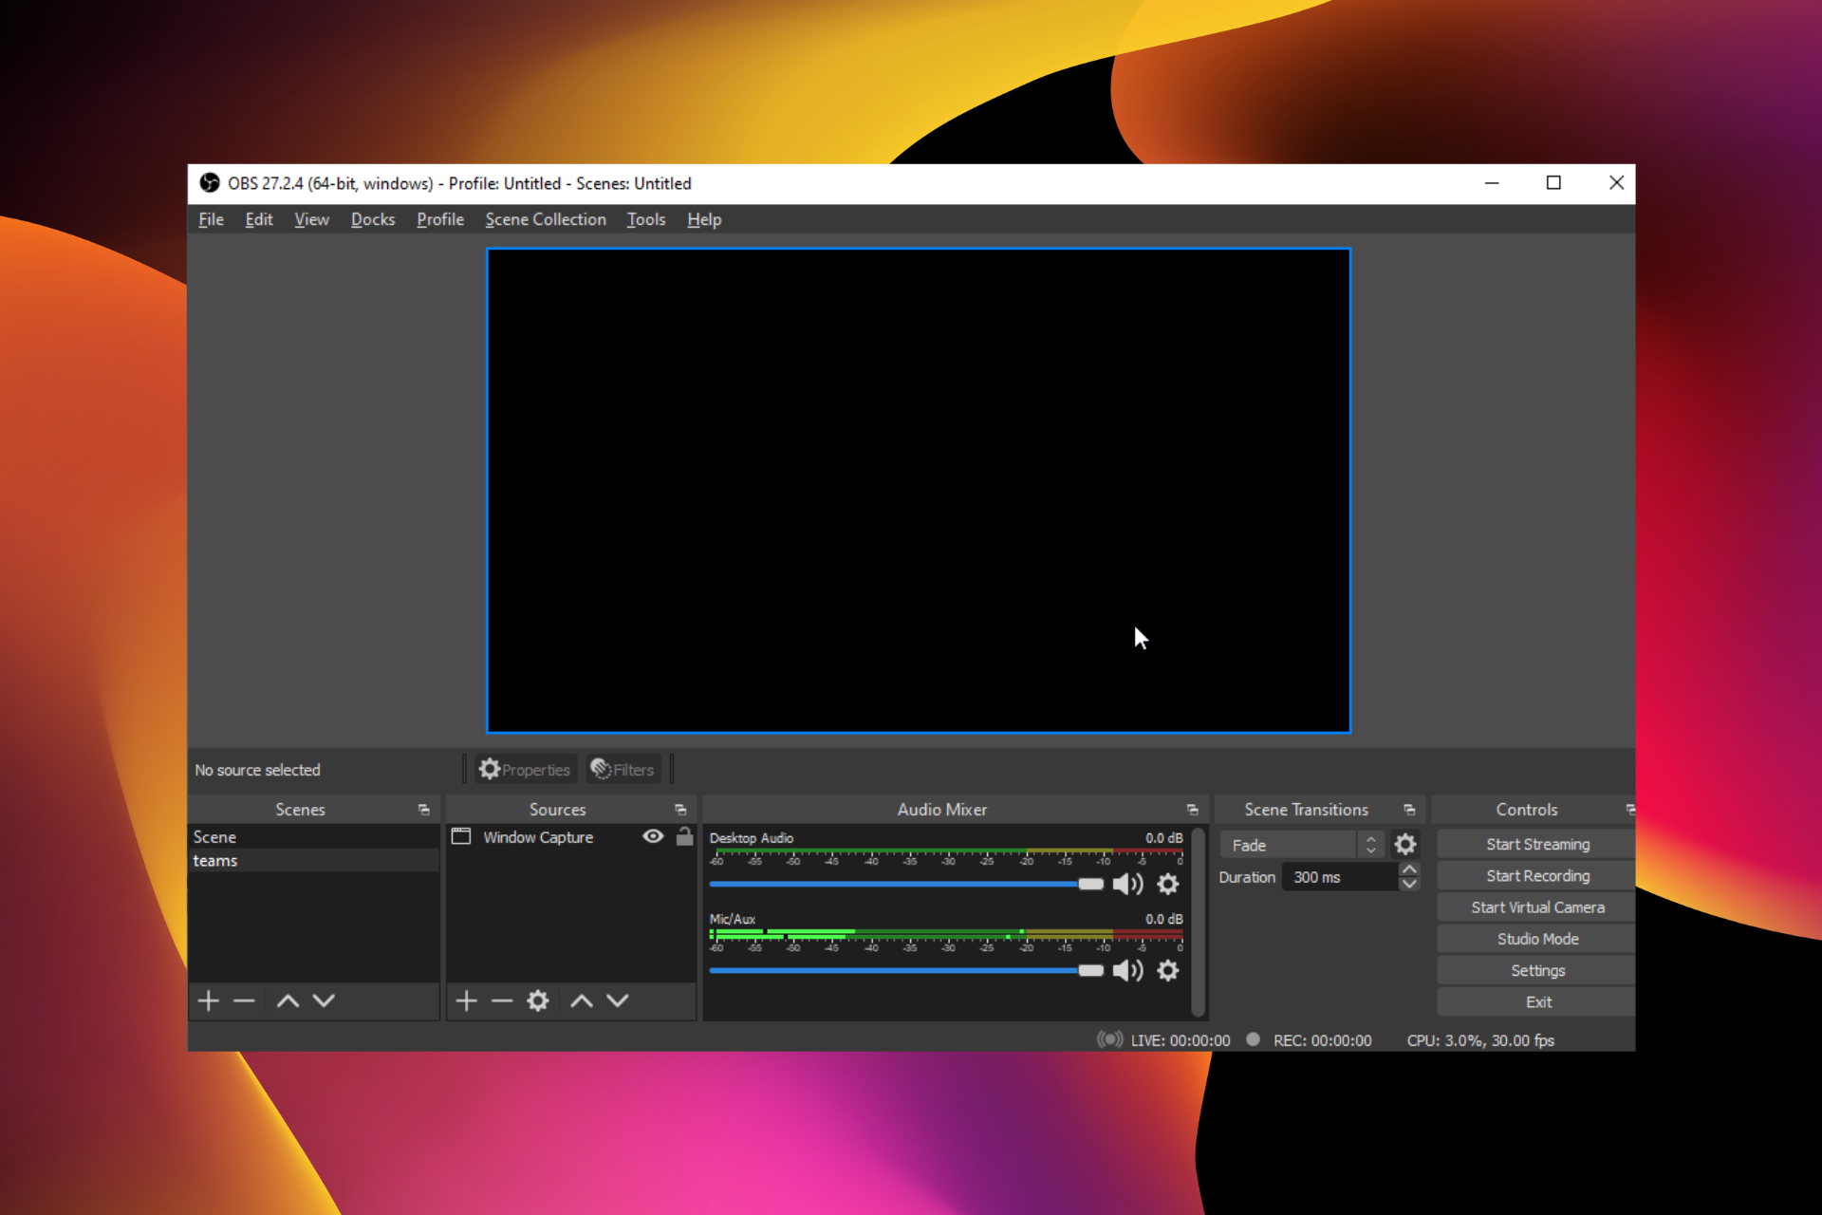
Task: Decrease transition Duration with down arrow
Action: (1409, 884)
